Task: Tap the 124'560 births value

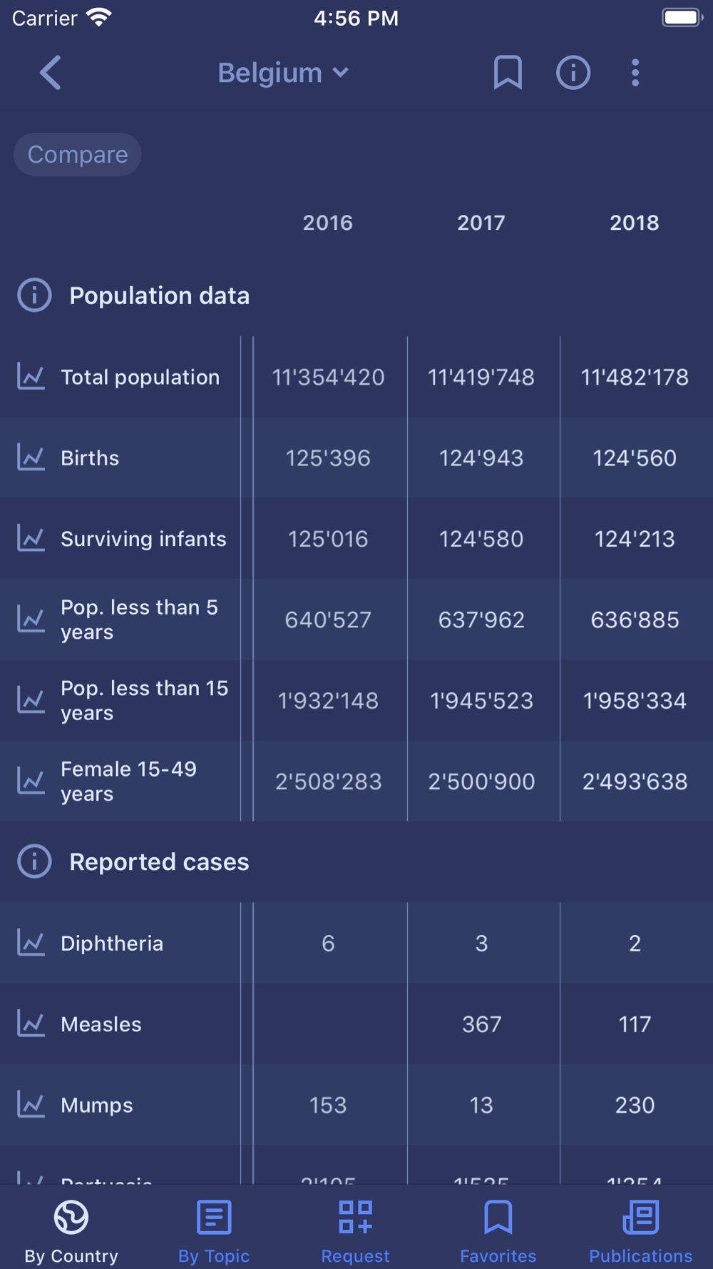Action: tap(635, 457)
